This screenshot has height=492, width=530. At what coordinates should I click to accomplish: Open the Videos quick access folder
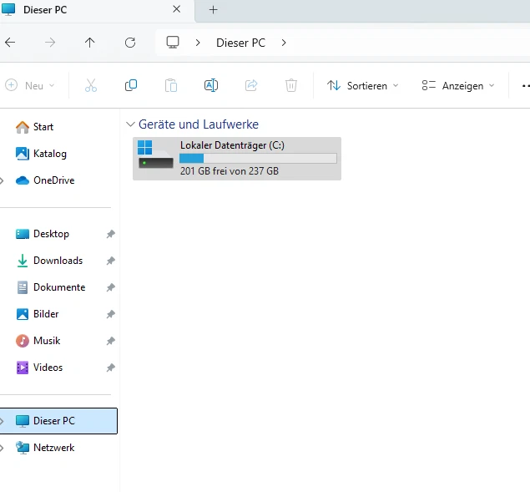(39, 368)
